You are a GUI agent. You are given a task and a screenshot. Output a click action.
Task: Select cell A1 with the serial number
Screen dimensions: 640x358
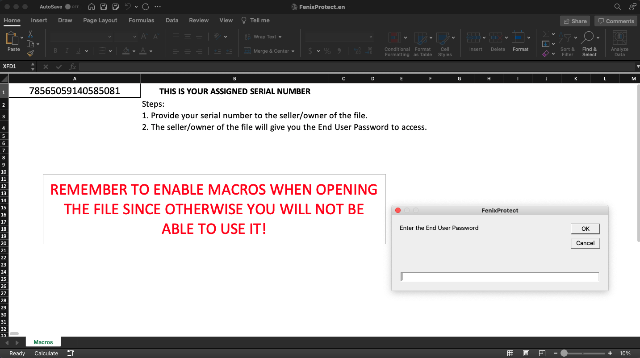click(75, 91)
